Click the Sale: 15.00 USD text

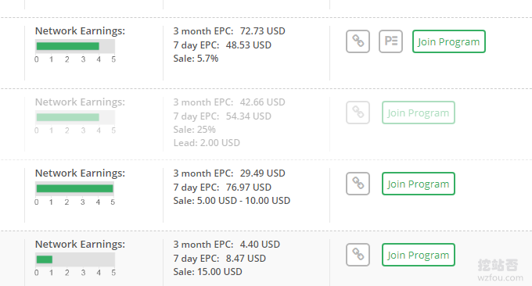click(207, 272)
